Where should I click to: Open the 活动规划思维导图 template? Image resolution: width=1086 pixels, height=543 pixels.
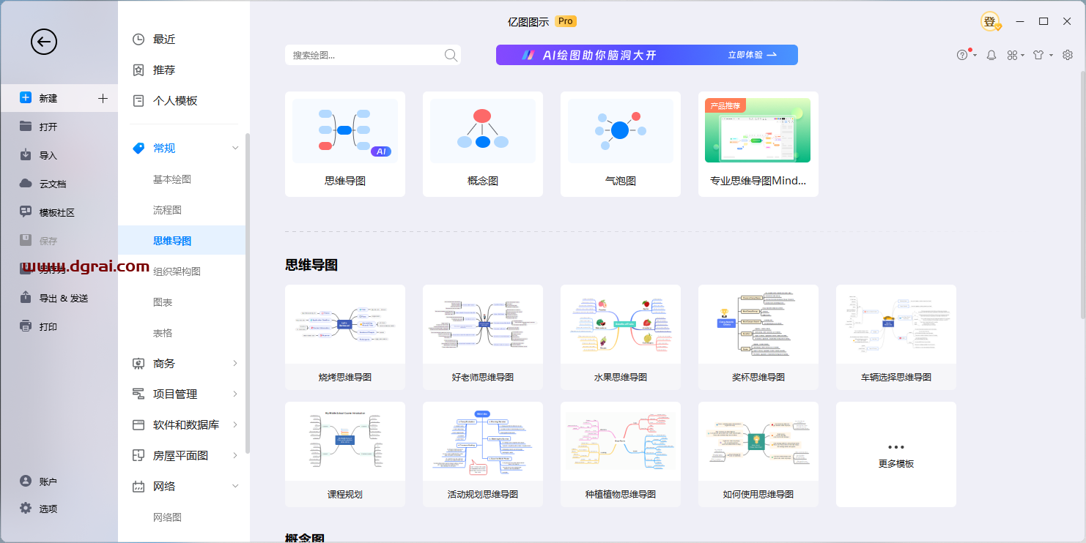[483, 454]
